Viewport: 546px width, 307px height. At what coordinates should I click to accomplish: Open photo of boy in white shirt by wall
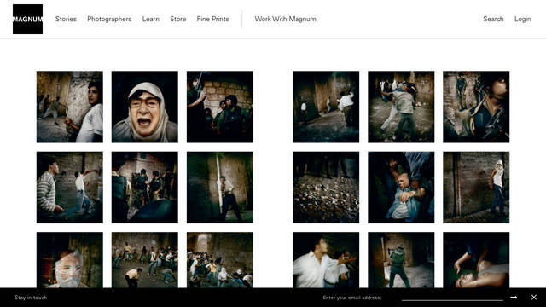70,107
